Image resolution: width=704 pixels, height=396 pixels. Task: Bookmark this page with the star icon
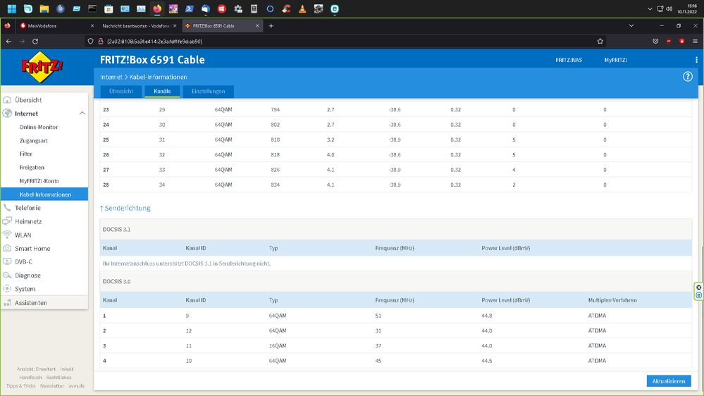coord(600,42)
